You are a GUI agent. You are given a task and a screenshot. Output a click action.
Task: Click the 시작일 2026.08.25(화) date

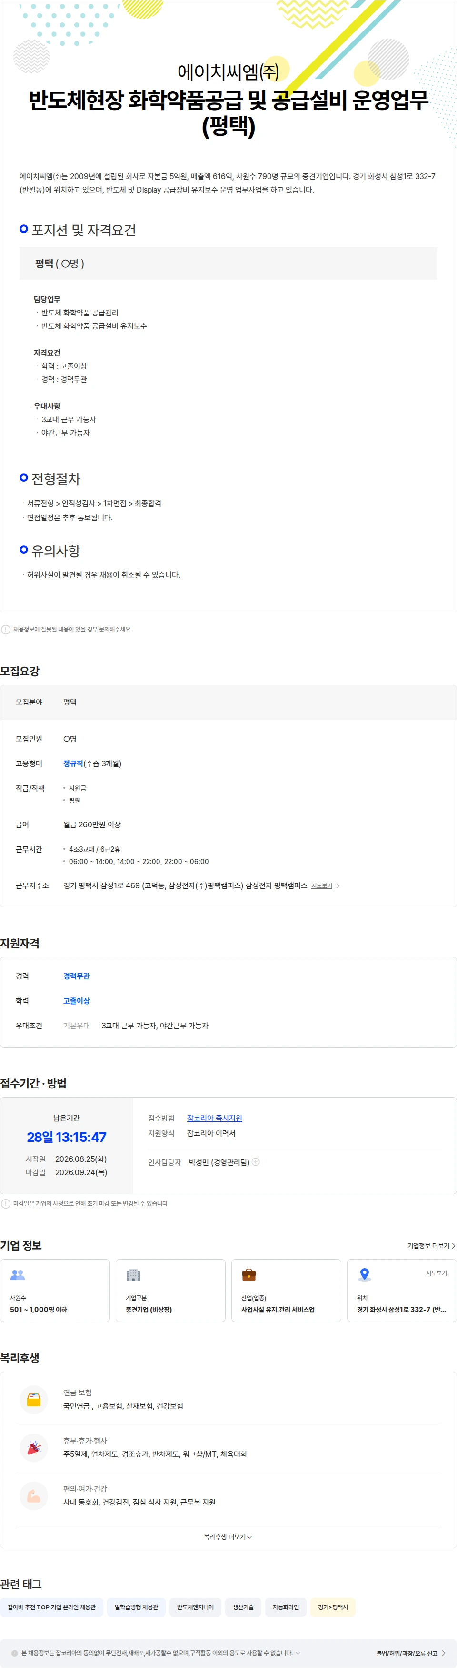pyautogui.click(x=81, y=1159)
